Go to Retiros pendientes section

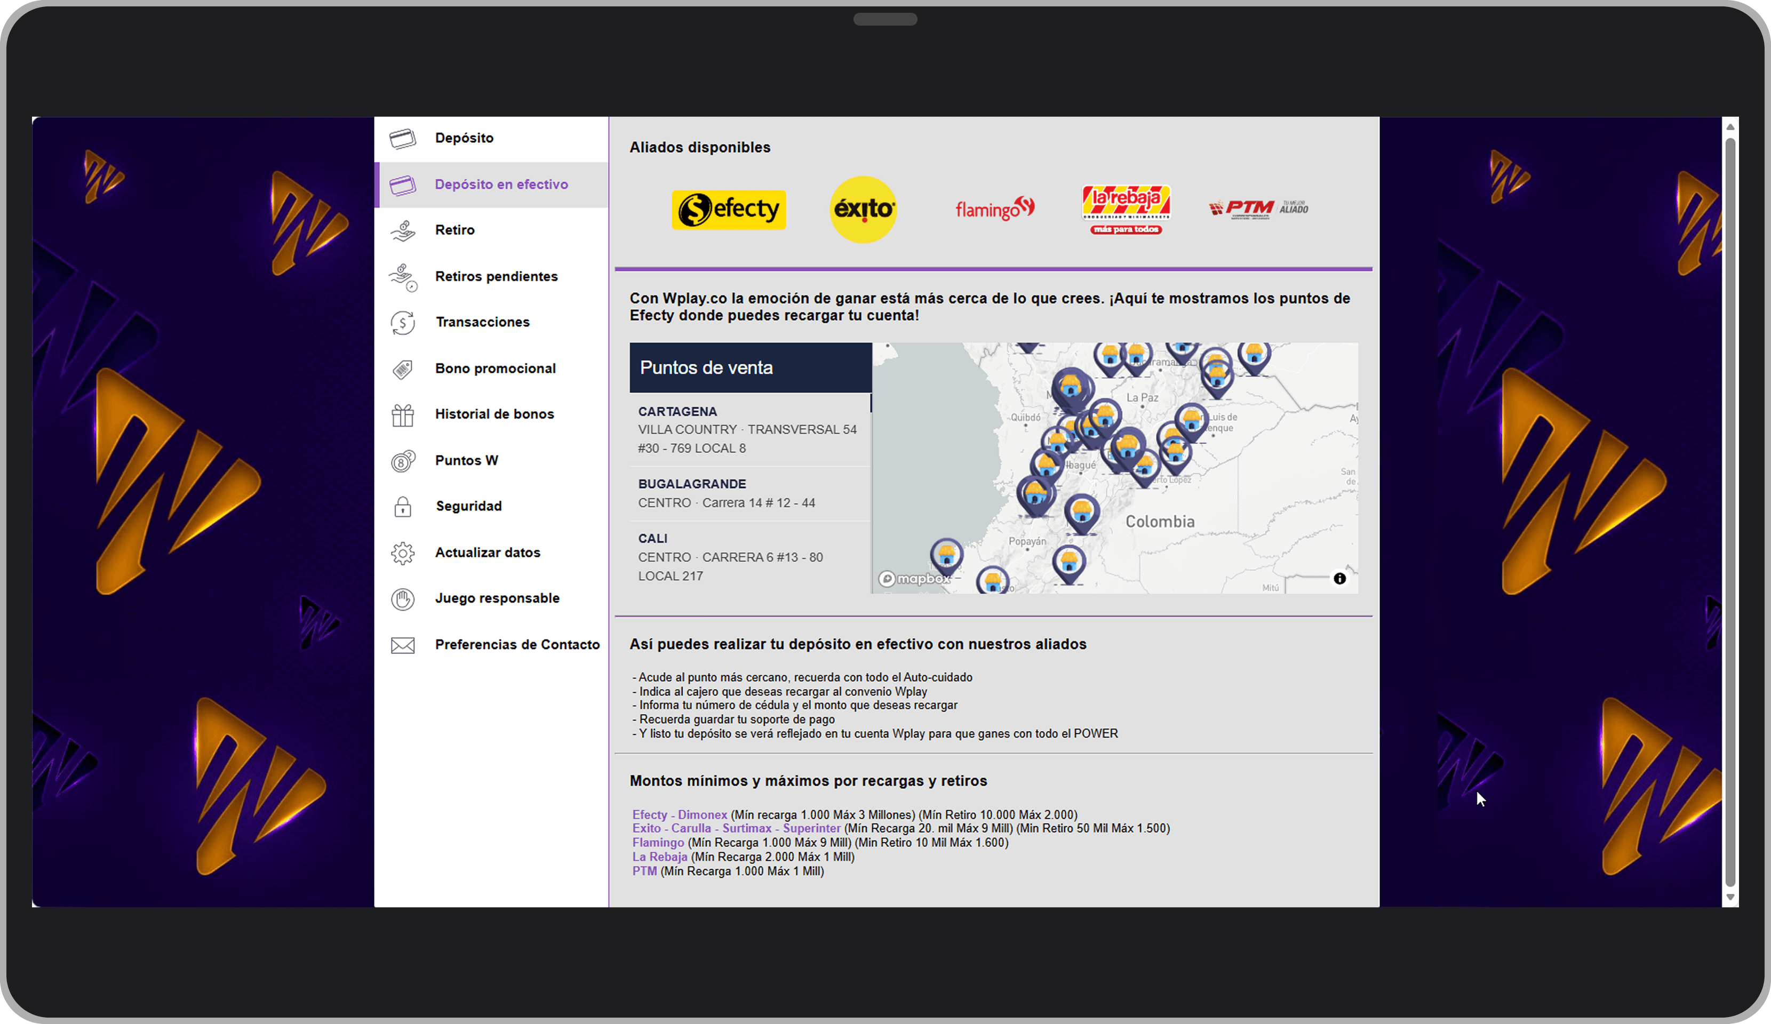[496, 277]
